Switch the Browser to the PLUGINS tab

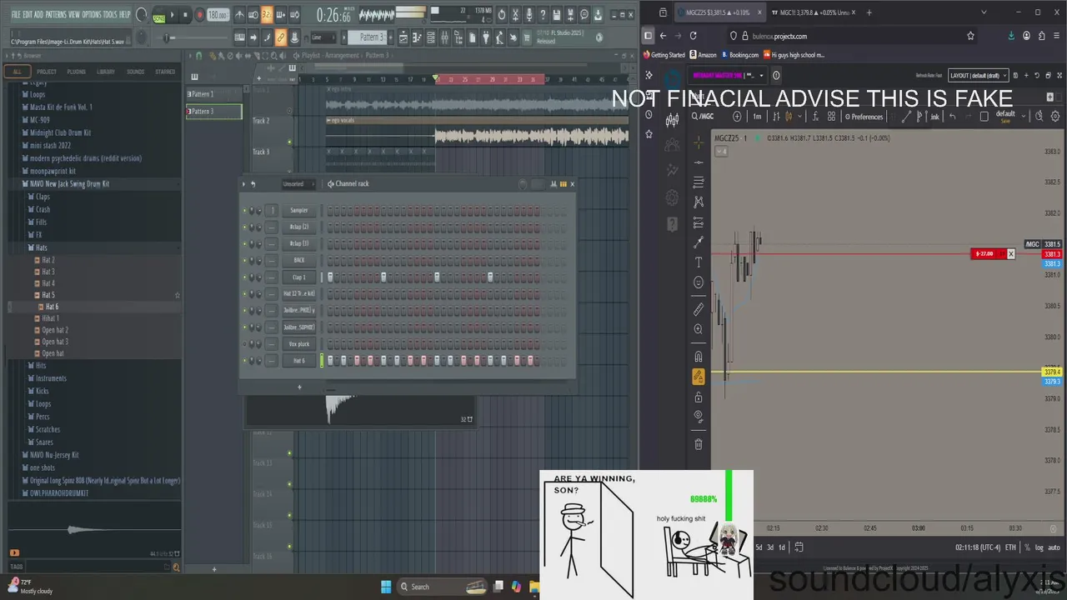point(76,72)
